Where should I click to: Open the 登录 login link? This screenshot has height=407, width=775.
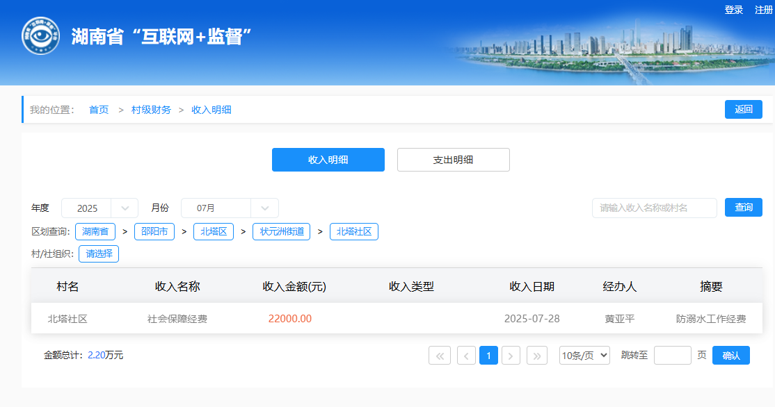[x=734, y=10]
